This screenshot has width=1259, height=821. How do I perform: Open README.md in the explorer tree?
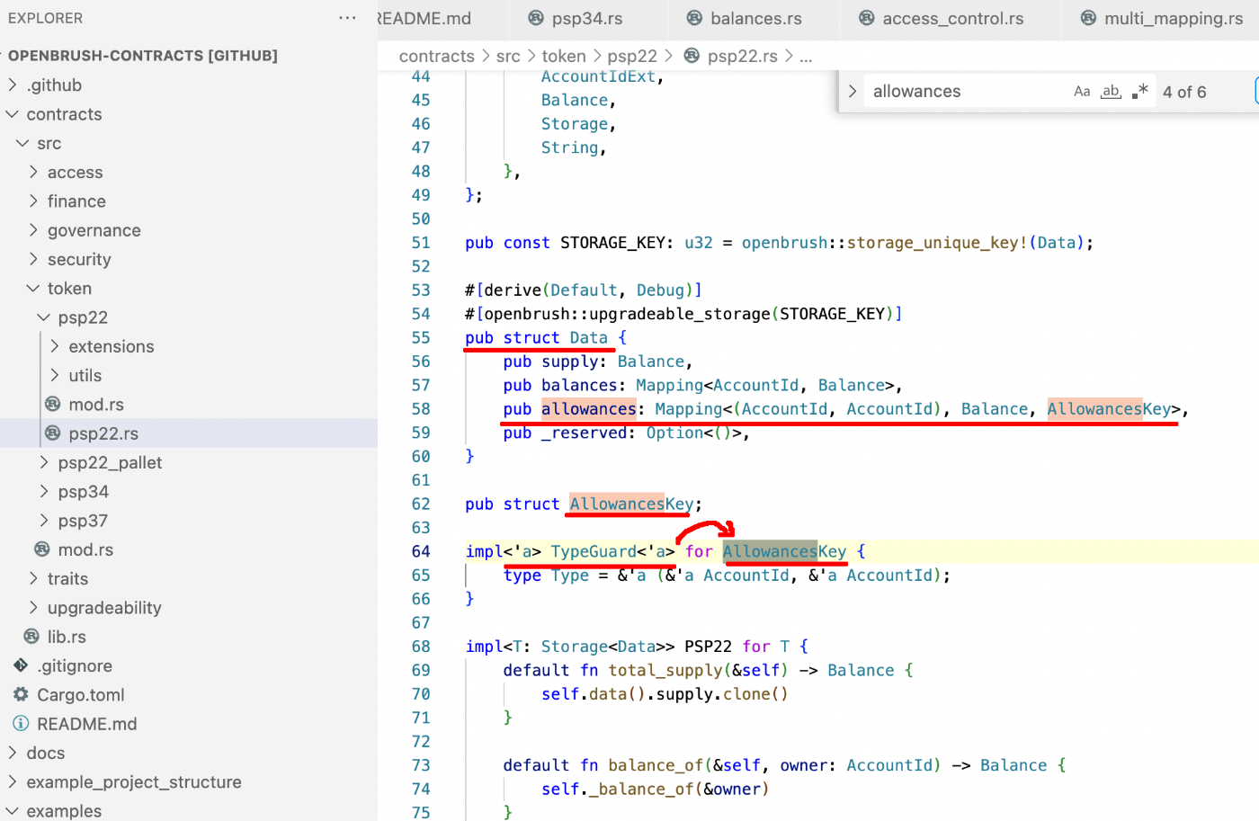pyautogui.click(x=87, y=724)
